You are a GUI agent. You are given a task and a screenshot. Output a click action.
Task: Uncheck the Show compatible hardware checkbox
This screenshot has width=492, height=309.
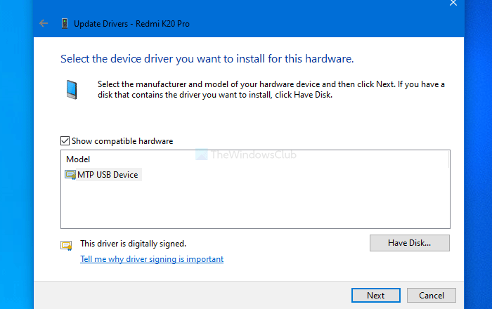pos(65,141)
